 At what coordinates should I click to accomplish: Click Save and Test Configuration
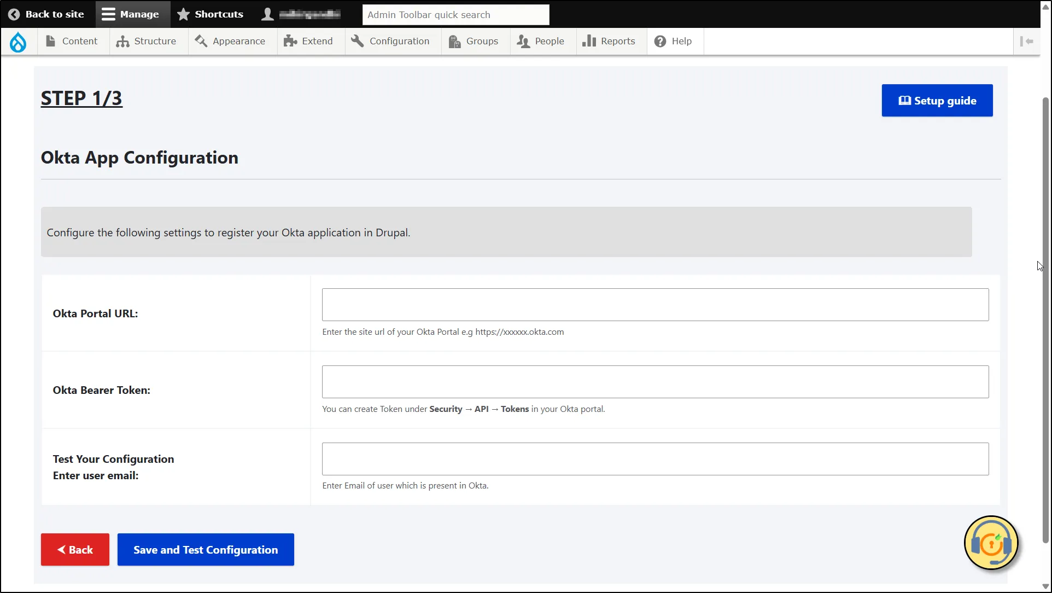[x=206, y=550]
